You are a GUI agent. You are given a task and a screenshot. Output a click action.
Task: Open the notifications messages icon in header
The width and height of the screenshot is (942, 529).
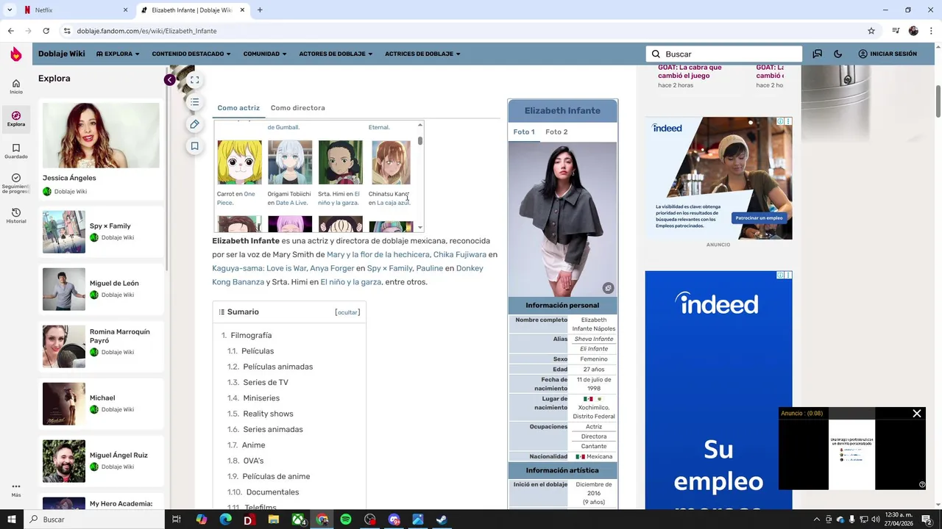pos(817,54)
